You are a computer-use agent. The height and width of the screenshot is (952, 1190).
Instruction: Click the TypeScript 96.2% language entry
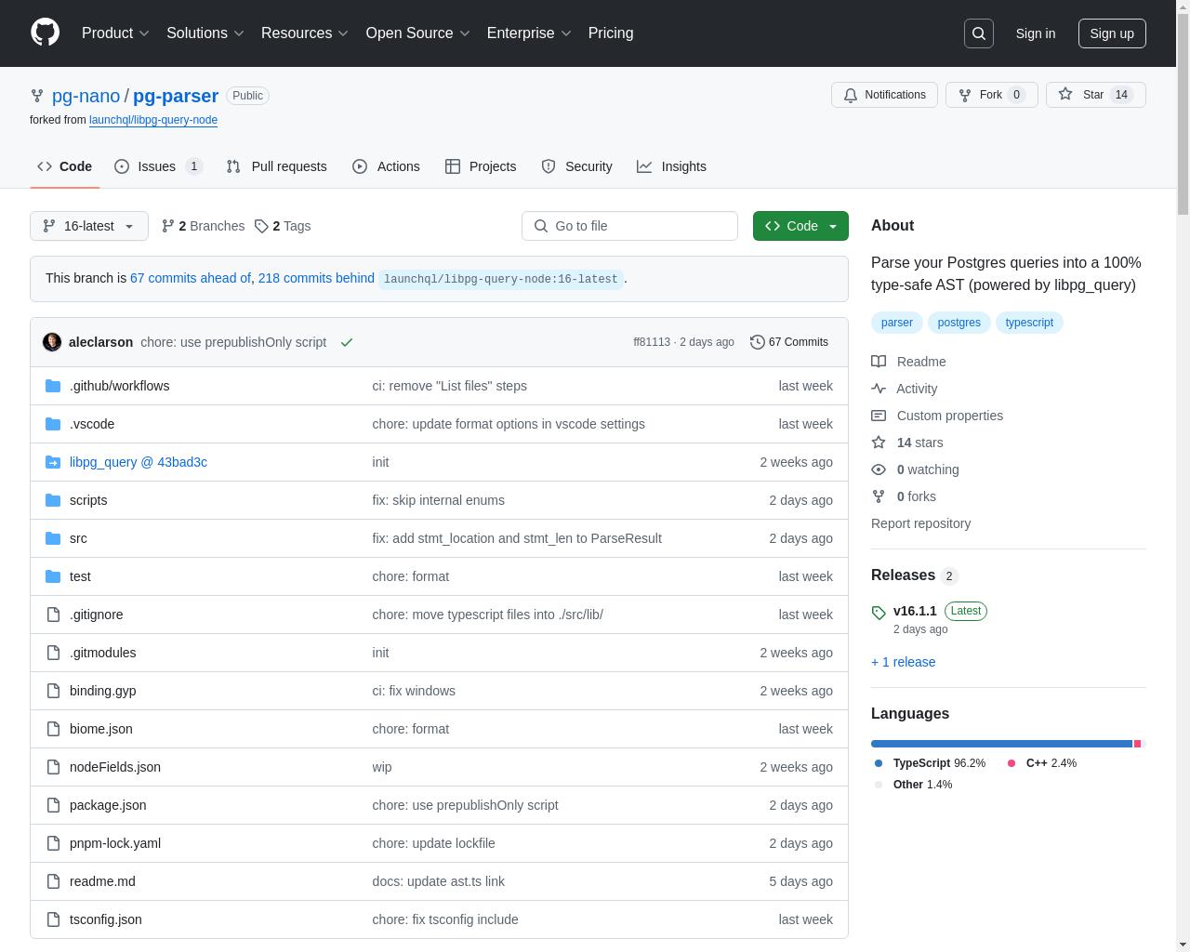(930, 763)
